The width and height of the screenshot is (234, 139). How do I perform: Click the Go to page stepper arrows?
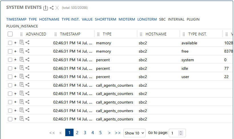point(181,133)
